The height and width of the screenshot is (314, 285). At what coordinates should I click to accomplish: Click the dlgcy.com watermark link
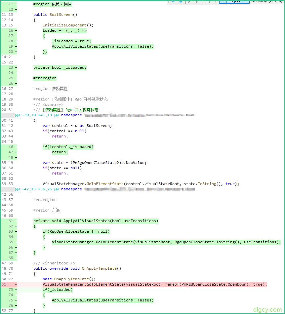coord(267,309)
